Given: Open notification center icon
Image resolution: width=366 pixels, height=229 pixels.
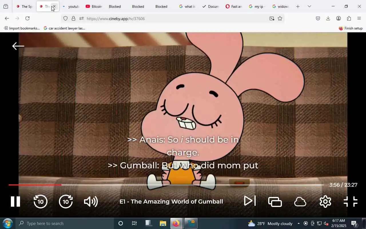Looking at the screenshot, I should tap(354, 224).
